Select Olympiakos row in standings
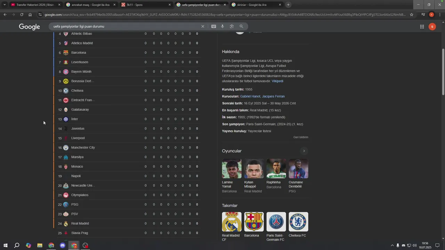Image resolution: width=445 pixels, height=250 pixels. [x=127, y=195]
